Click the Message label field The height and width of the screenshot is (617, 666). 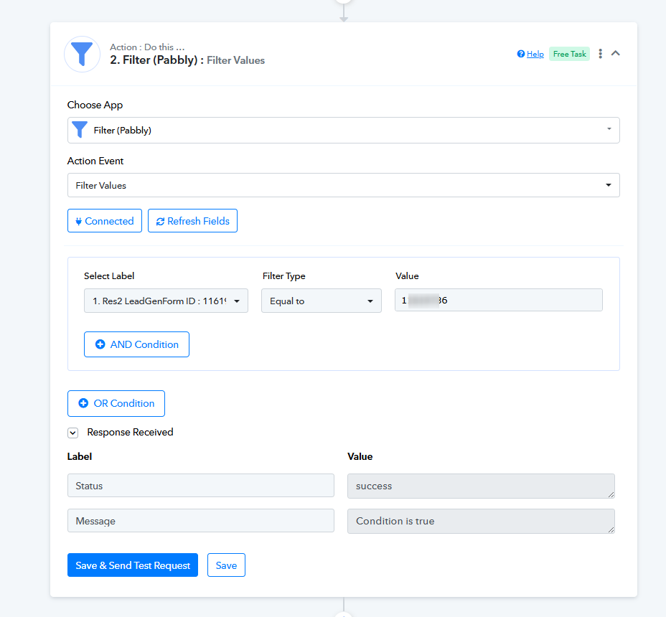200,521
